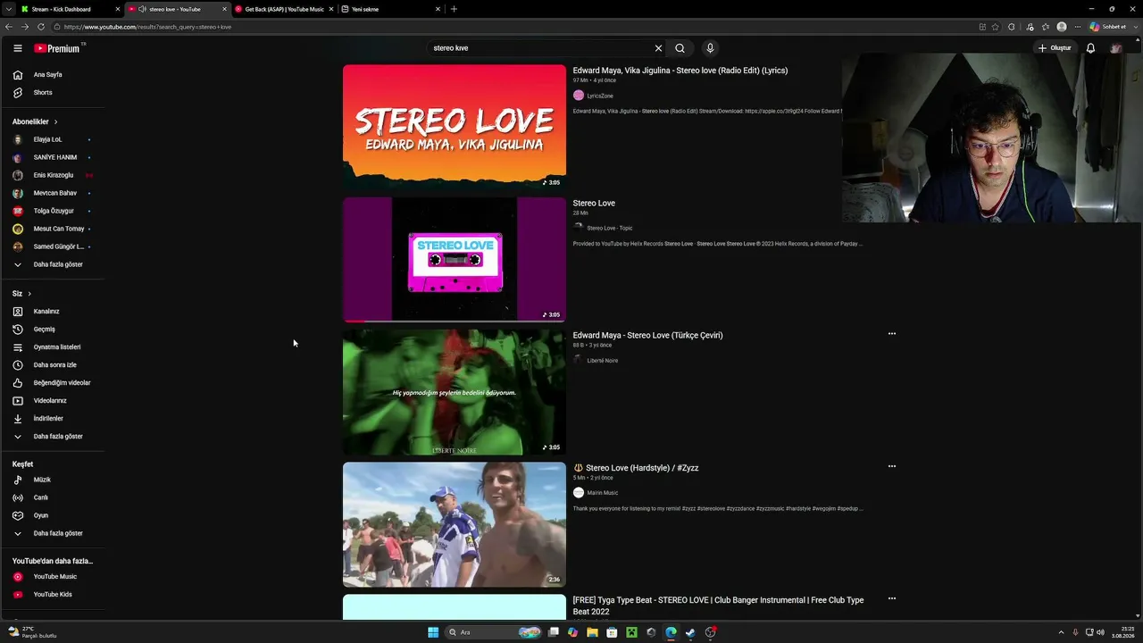Open a new browser tab
The height and width of the screenshot is (643, 1143).
[x=454, y=9]
